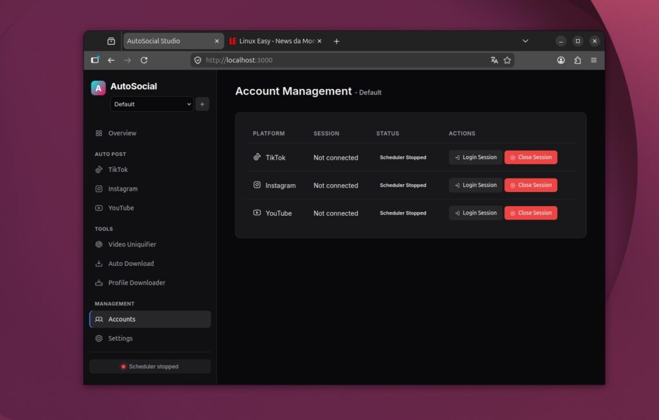
Task: Click Close Session for TikTok
Action: pos(531,157)
